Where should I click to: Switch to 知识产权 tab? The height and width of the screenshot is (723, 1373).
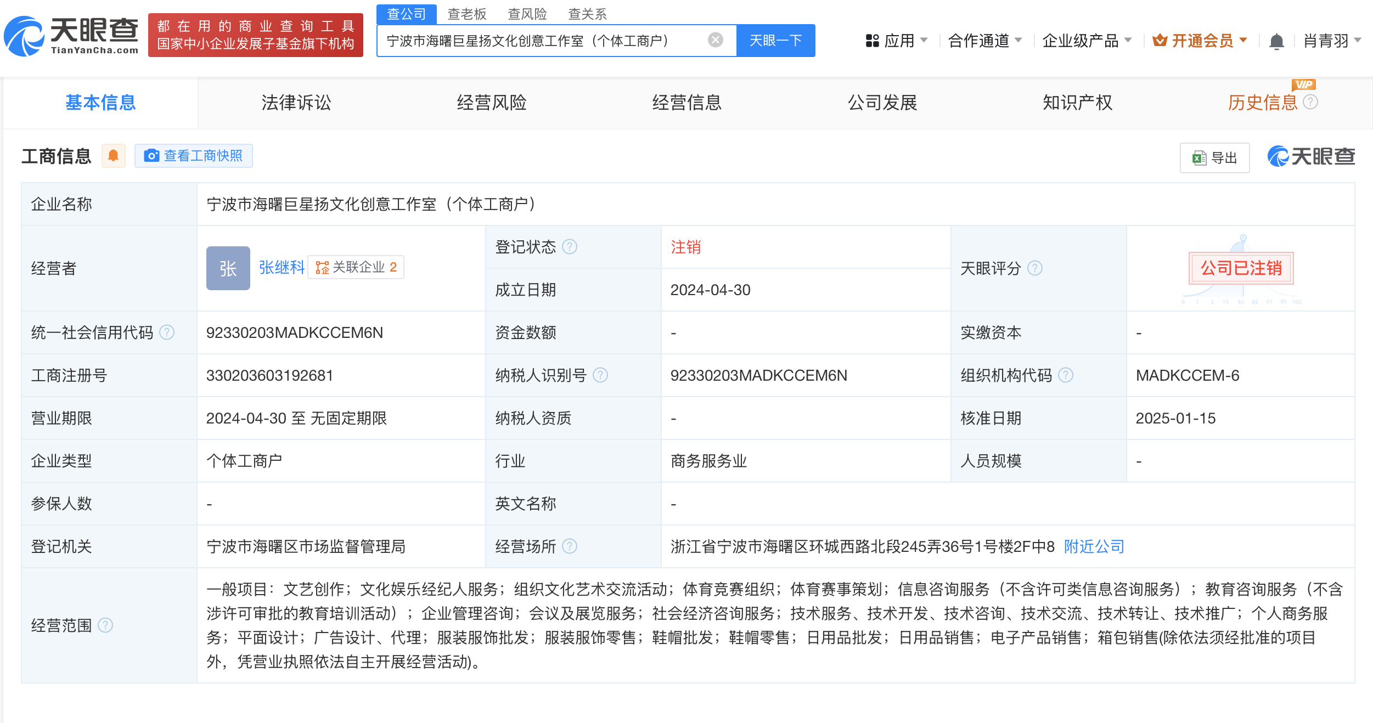pyautogui.click(x=1078, y=103)
